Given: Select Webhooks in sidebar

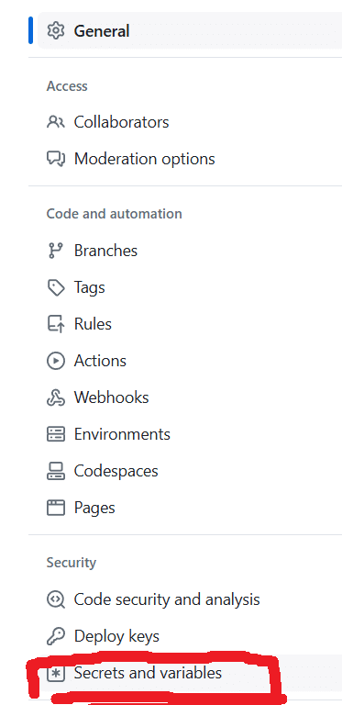Looking at the screenshot, I should [x=190, y=397].
